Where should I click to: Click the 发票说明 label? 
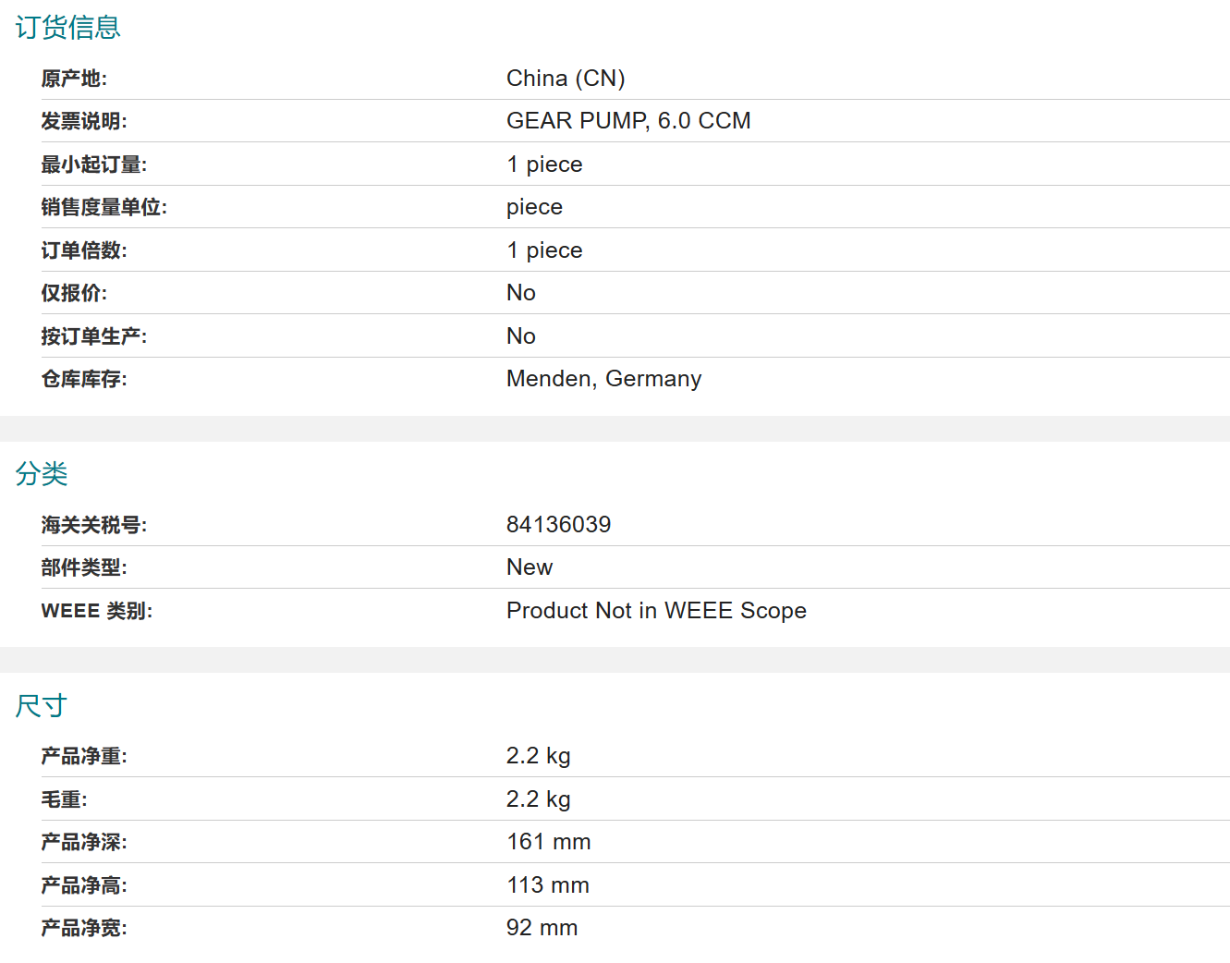84,121
